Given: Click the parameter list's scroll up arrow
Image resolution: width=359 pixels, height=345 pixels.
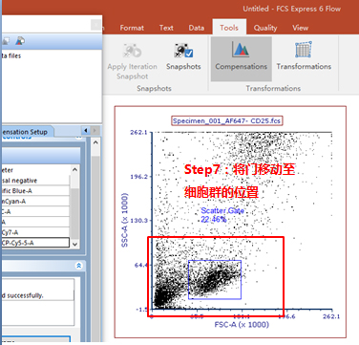Looking at the screenshot, I should coord(74,169).
